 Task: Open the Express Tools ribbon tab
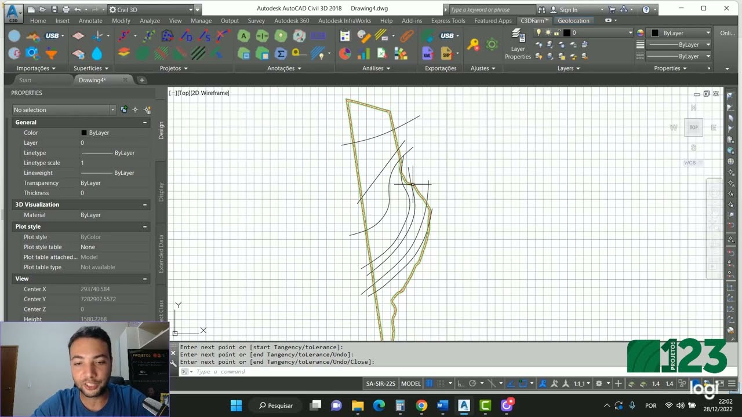(x=448, y=21)
